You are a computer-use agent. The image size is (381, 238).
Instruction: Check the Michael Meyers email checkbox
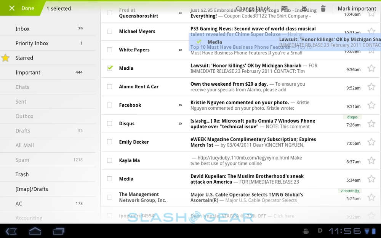pos(110,31)
